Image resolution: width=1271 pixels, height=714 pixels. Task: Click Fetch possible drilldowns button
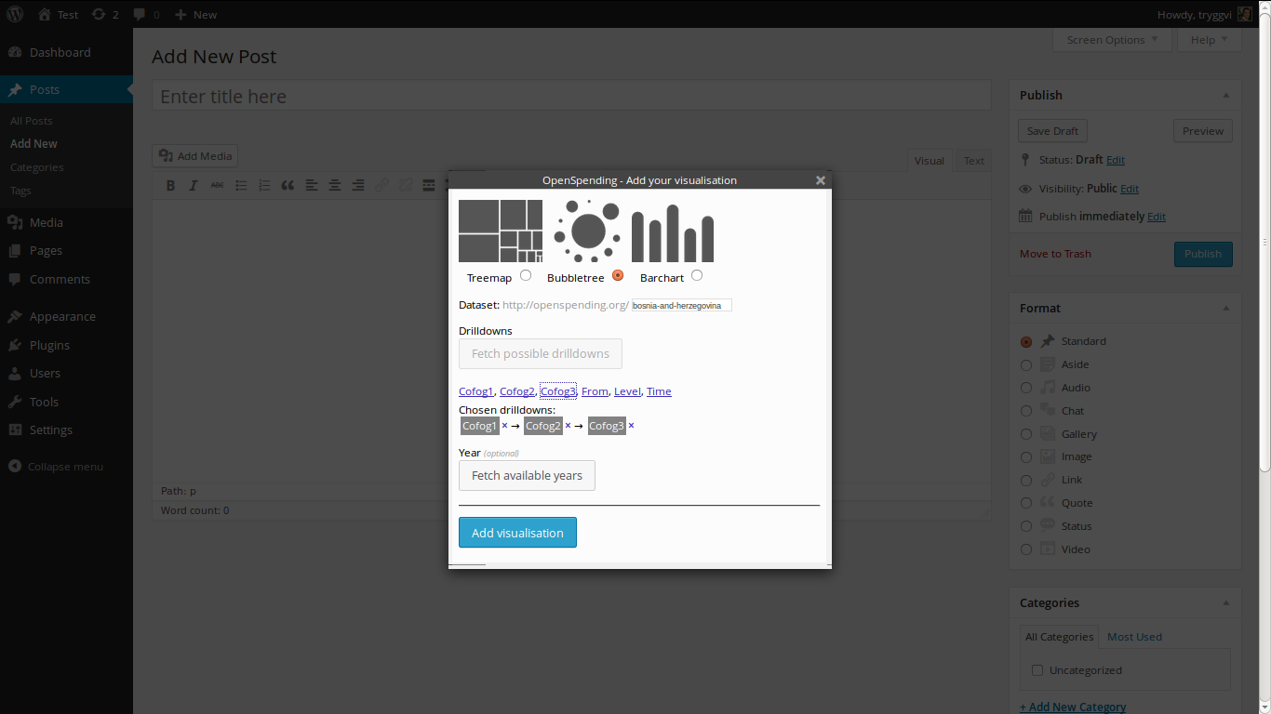[x=541, y=353]
